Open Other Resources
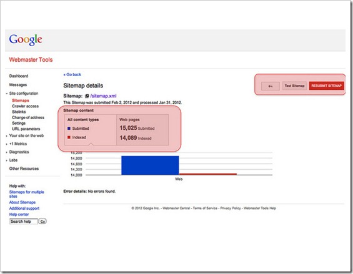The height and width of the screenshot is (274, 353). (24, 169)
